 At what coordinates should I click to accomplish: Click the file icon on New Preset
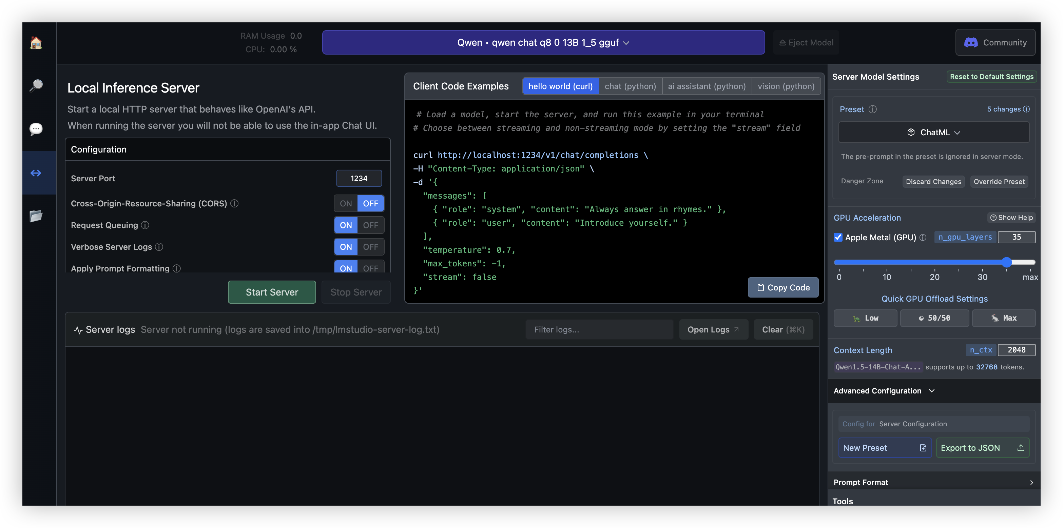tap(923, 448)
